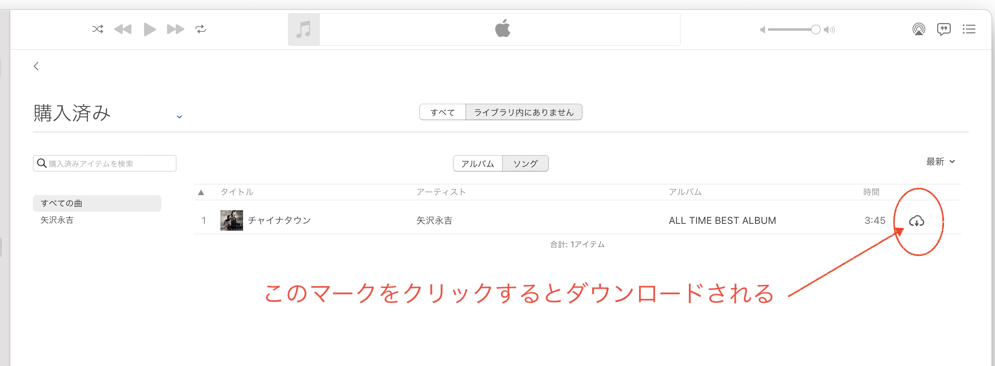Screen dimensions: 995x366
Task: Switch to the アルバム tab
Action: pyautogui.click(x=478, y=163)
